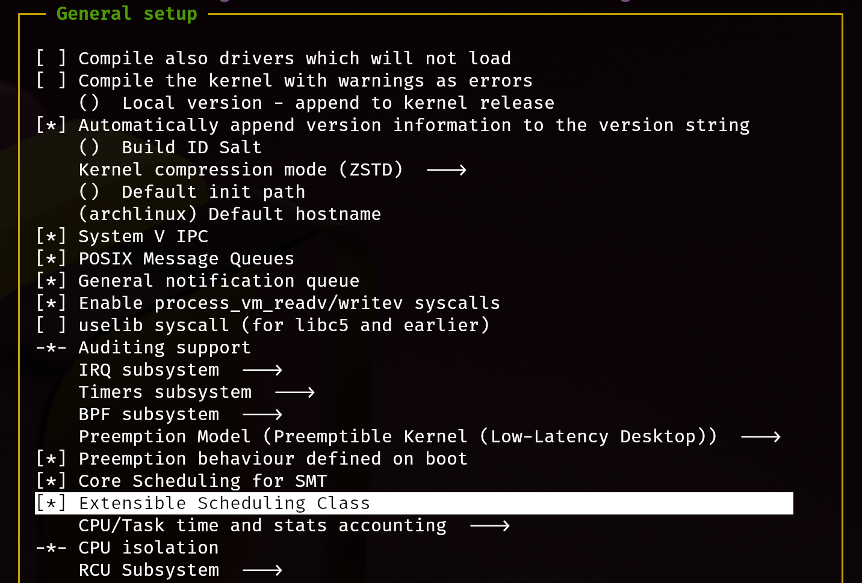Edit Local version string field
Viewport: 862px width, 583px height.
coord(89,103)
